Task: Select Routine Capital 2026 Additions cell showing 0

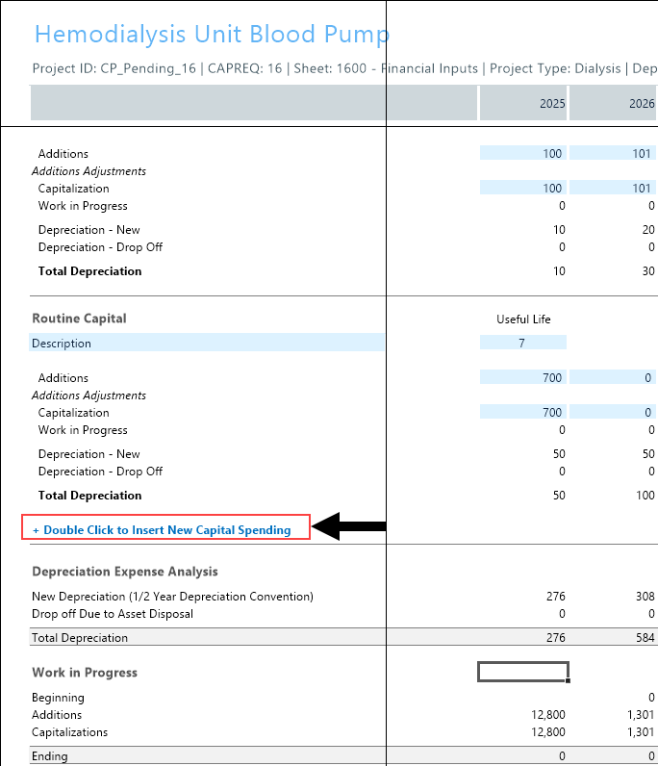Action: click(614, 377)
